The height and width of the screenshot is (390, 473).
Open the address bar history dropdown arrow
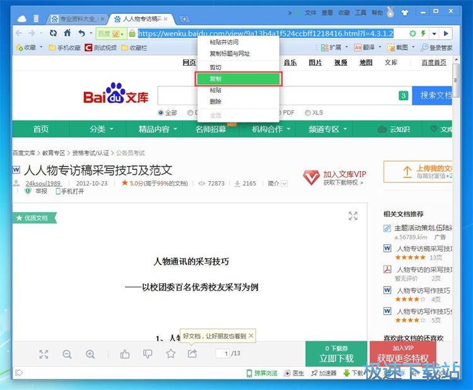434,33
